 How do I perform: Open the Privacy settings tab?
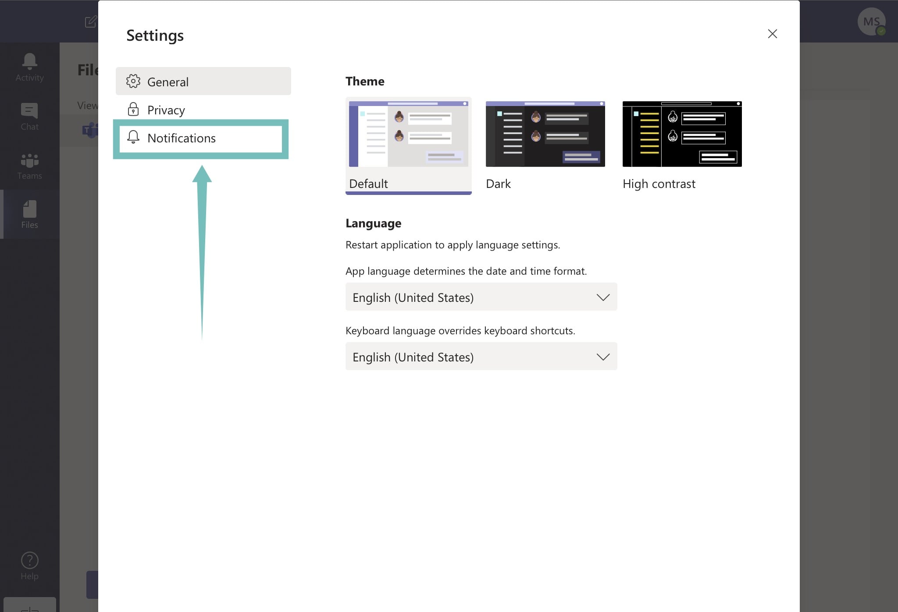pos(166,110)
